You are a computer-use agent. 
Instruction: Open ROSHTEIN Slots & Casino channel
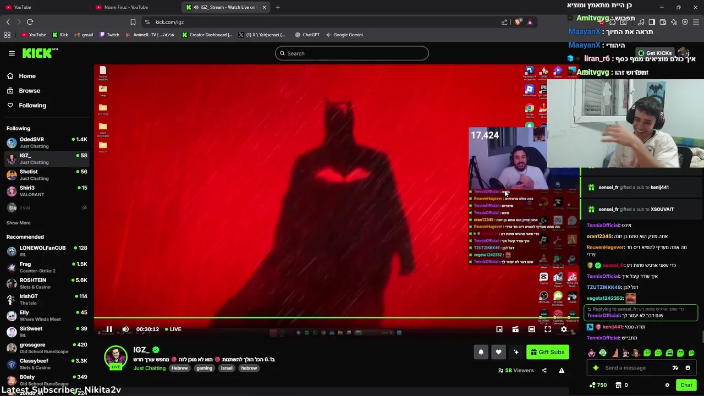[46, 283]
